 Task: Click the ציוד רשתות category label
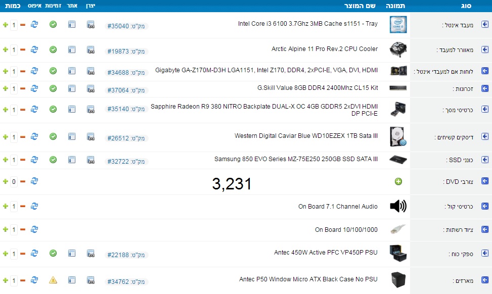458,230
